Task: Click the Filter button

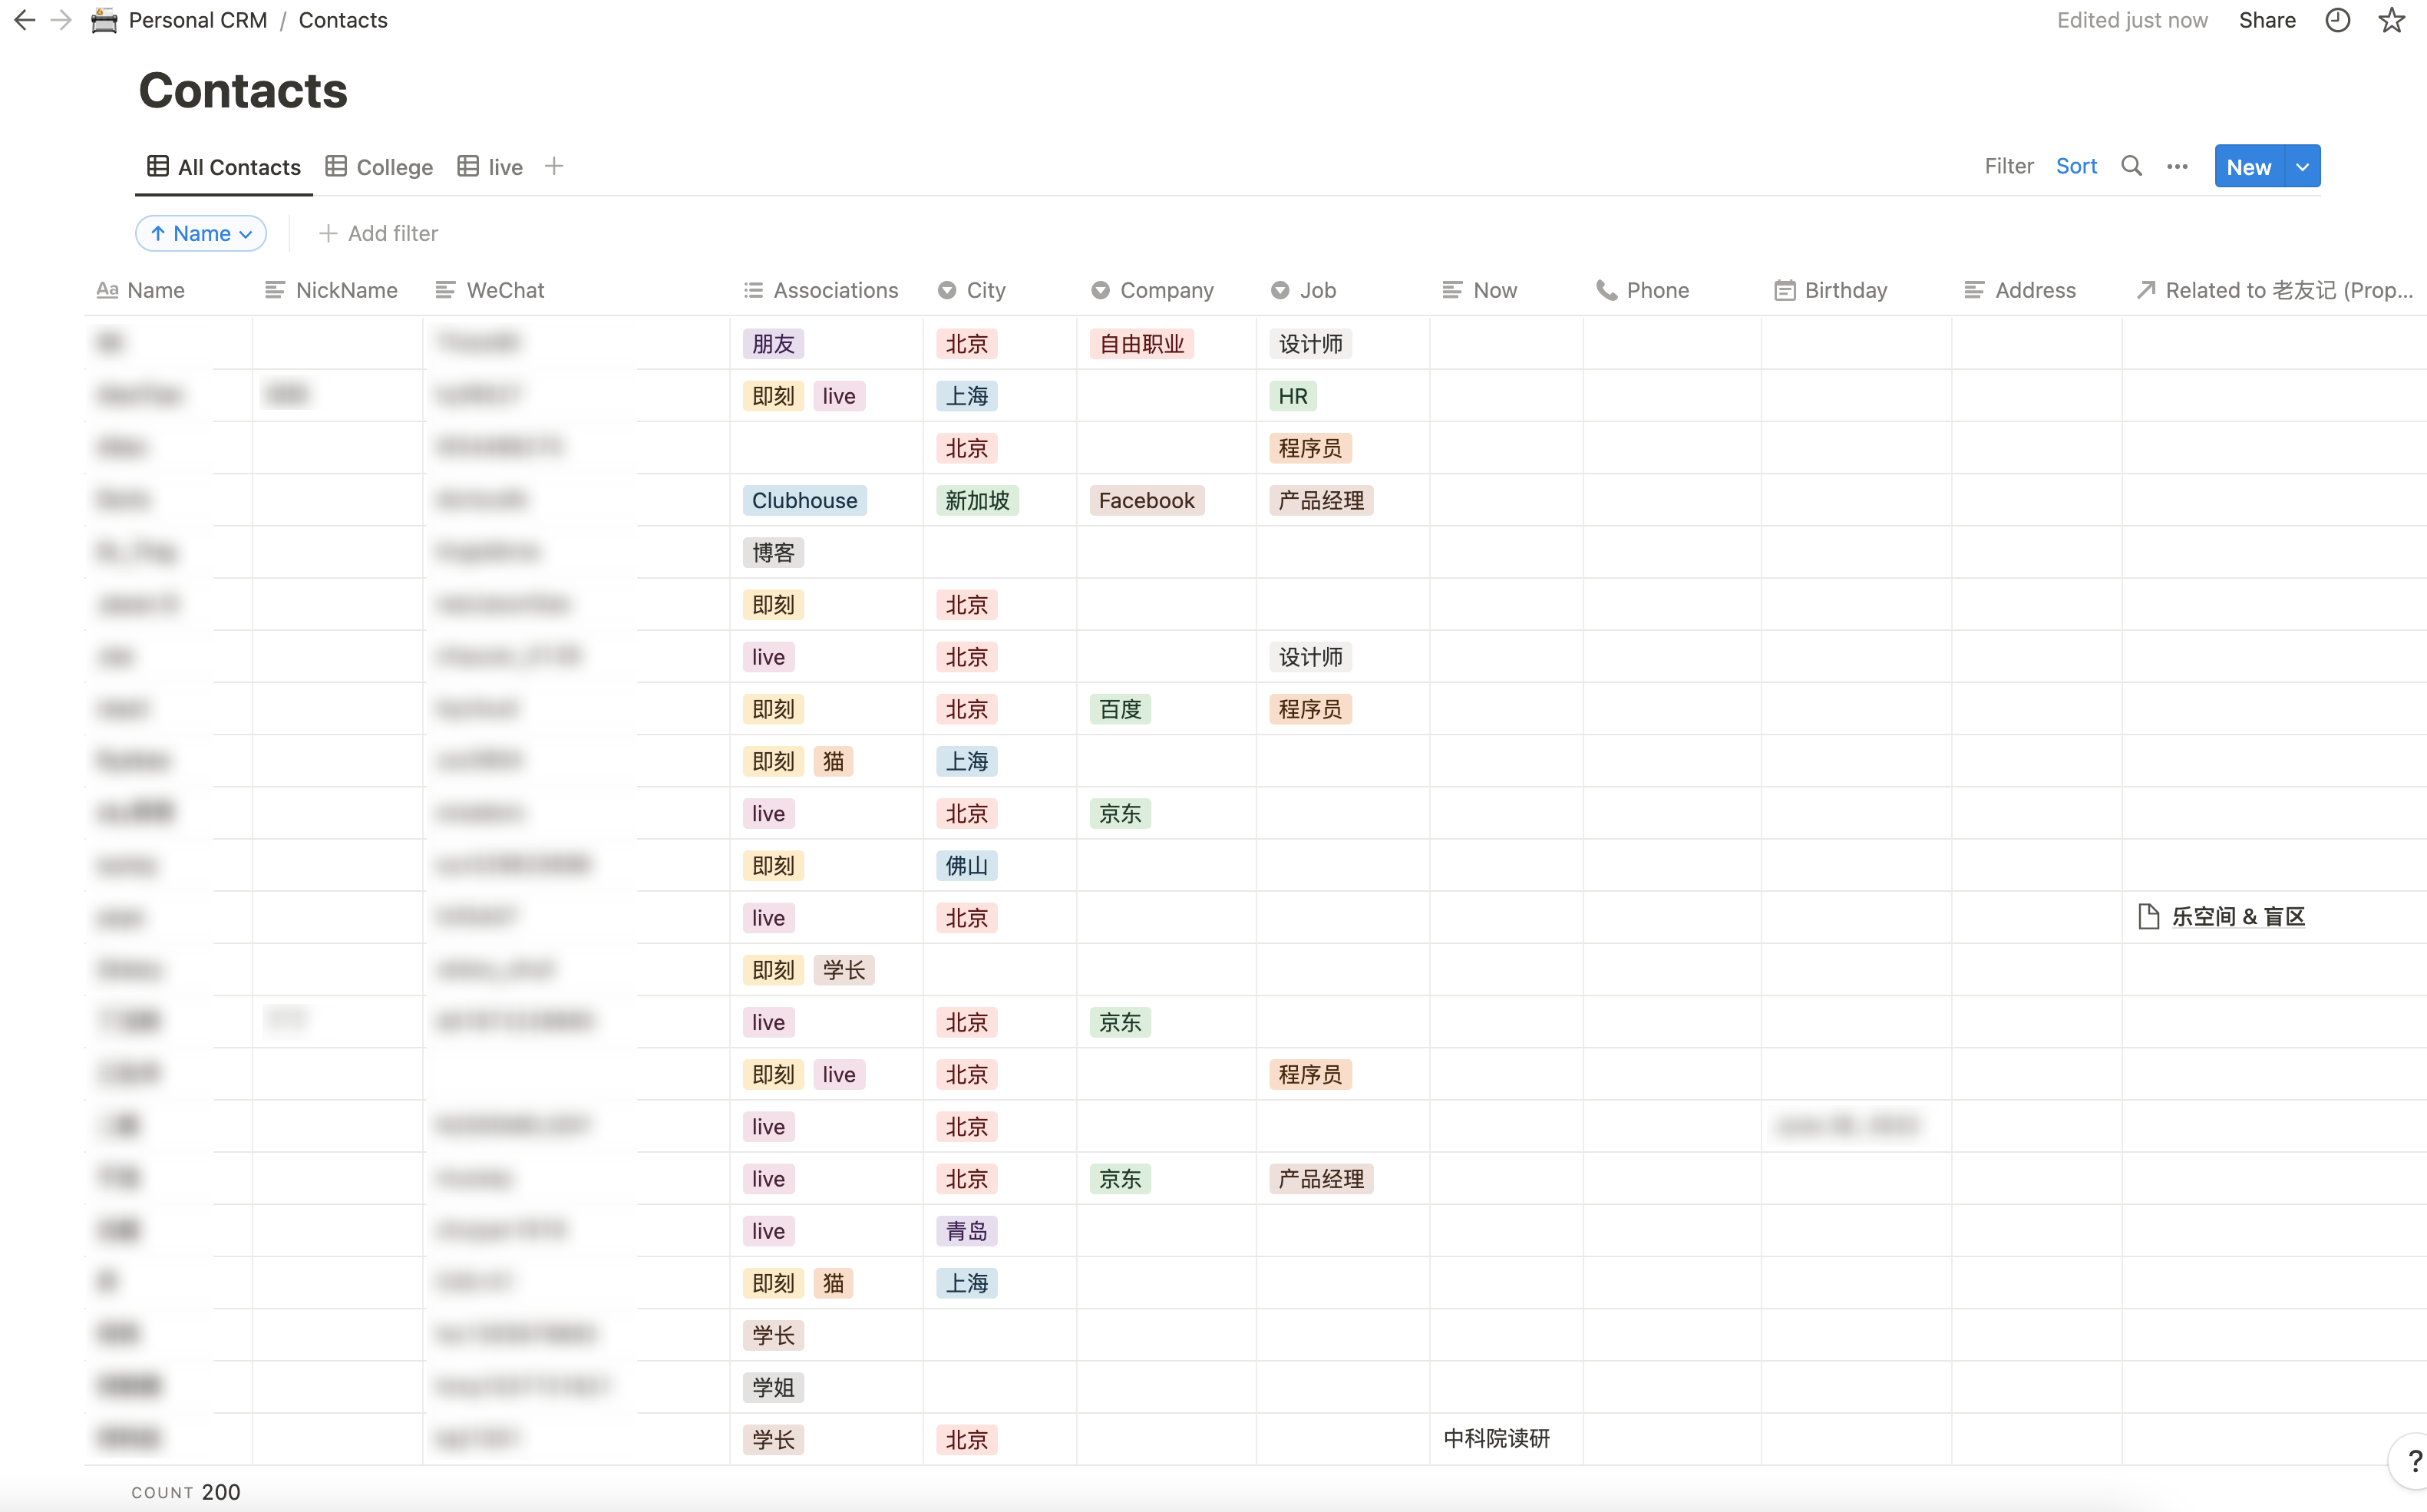Action: (2008, 166)
